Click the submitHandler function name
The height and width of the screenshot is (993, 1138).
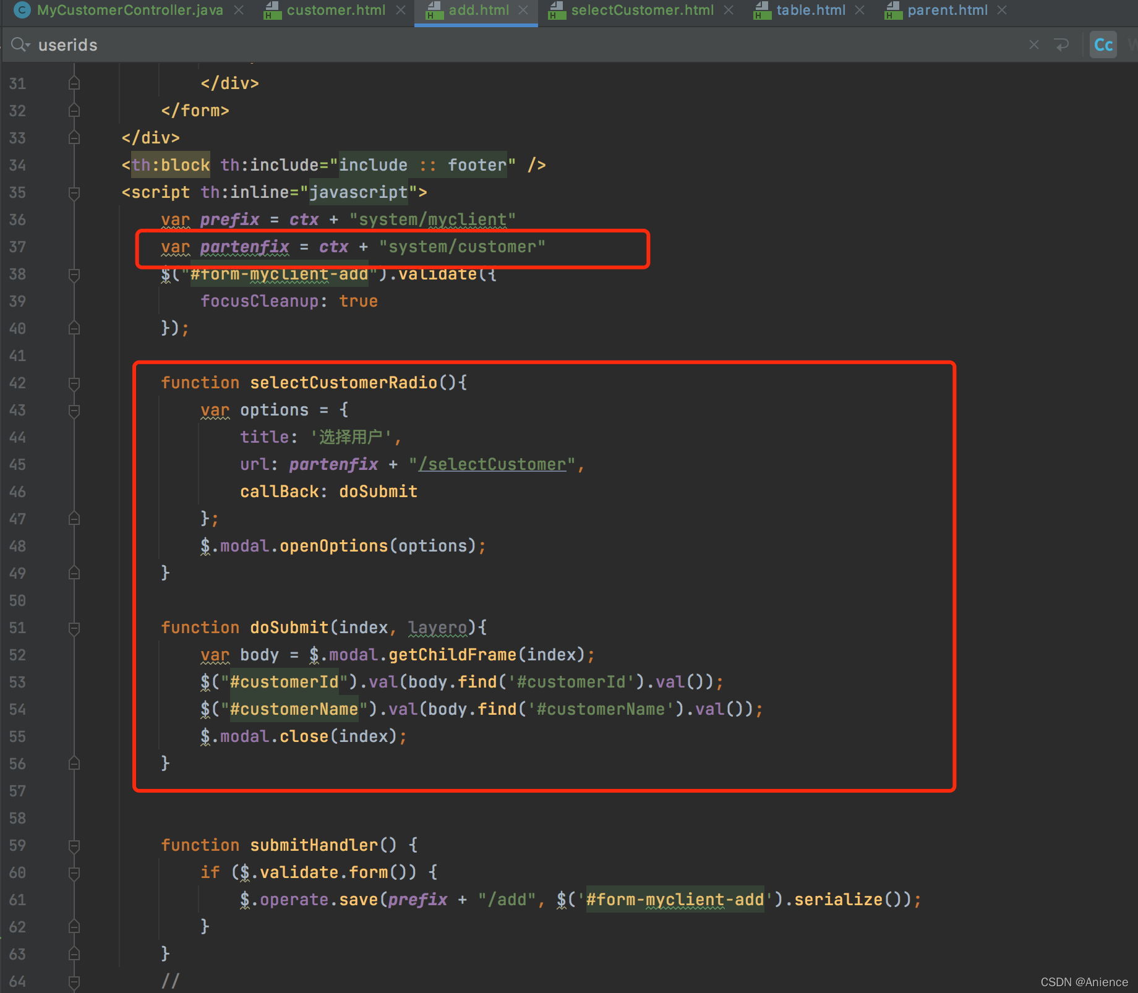[x=314, y=845]
